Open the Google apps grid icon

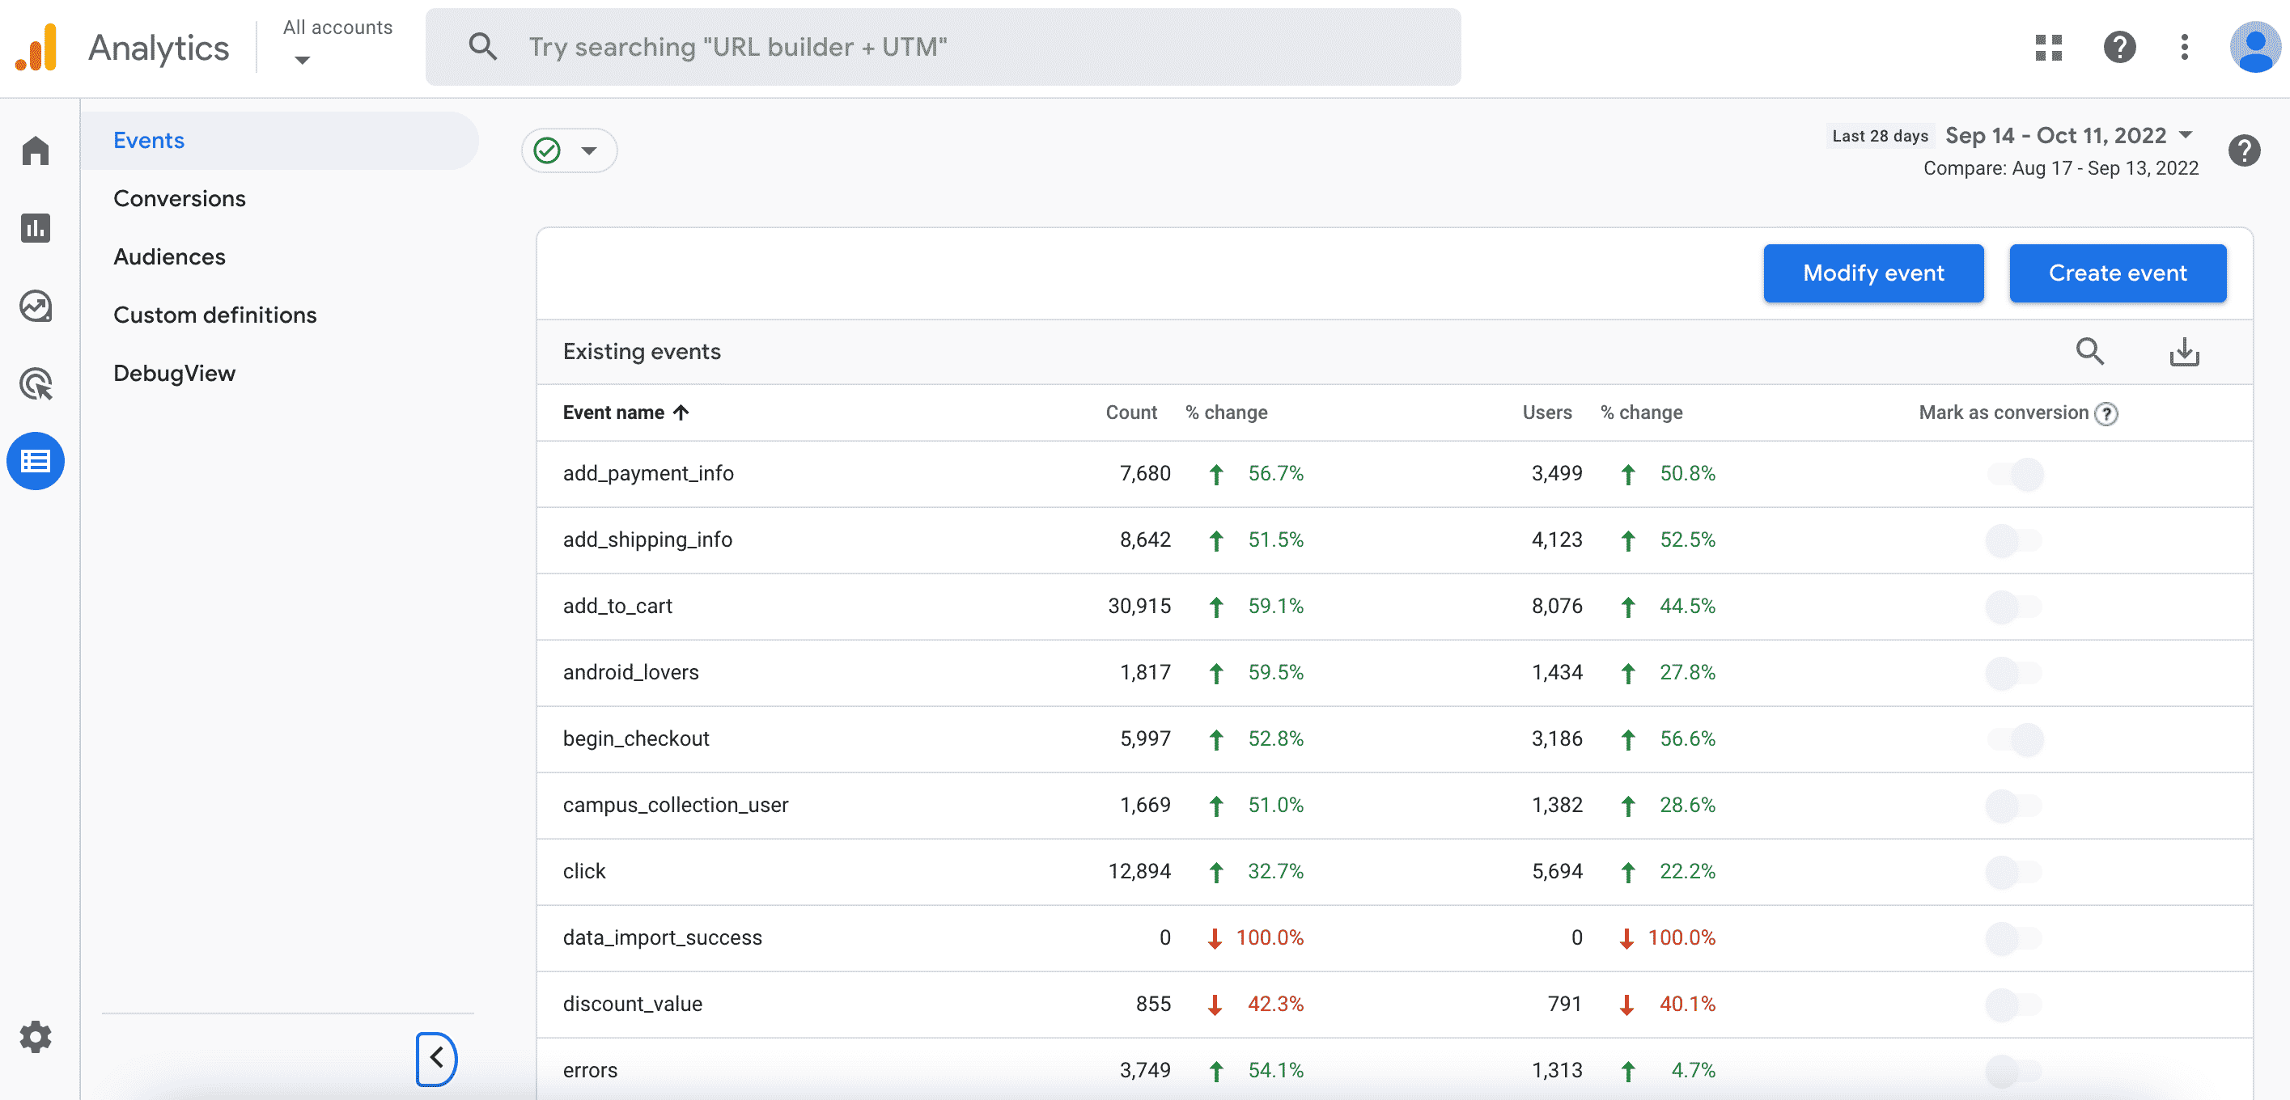pos(2048,47)
